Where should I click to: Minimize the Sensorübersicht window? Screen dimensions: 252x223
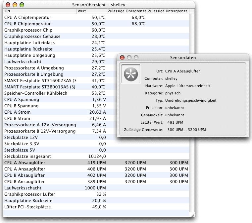15,5
